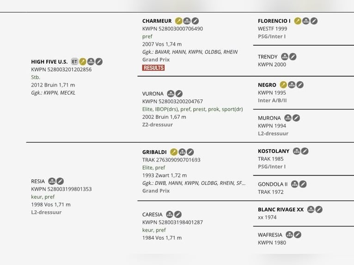Screen dimensions: 354x265
Task: Click gold stallion icon beside GRIBALDI
Action: click(174, 152)
